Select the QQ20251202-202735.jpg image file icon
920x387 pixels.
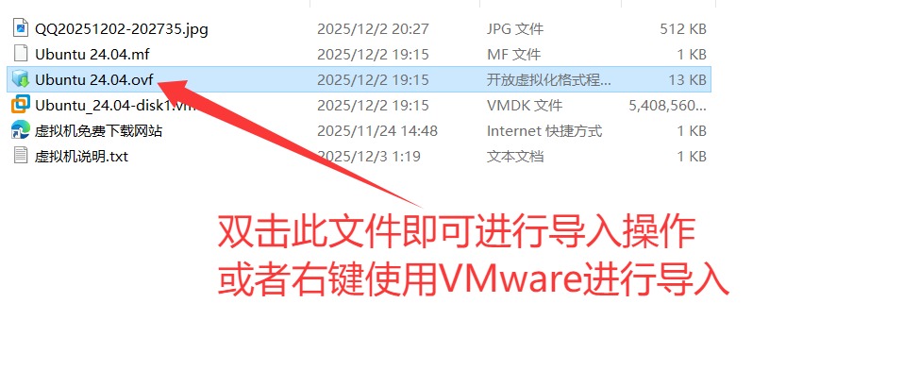click(x=21, y=28)
